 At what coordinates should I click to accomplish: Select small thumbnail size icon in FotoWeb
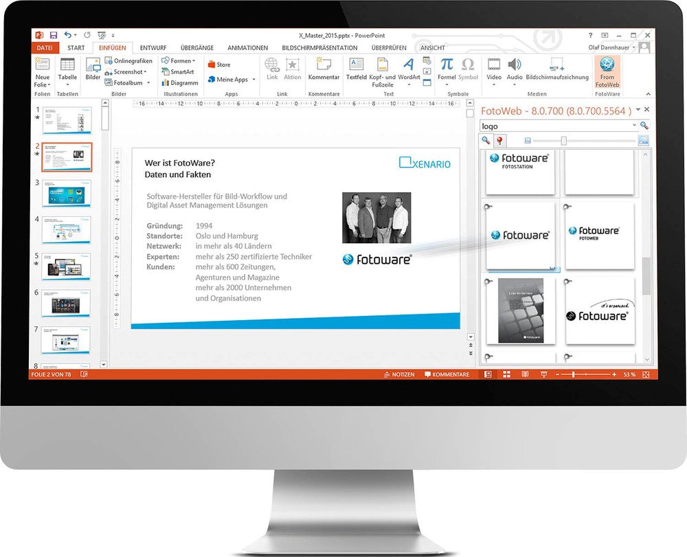coord(528,141)
